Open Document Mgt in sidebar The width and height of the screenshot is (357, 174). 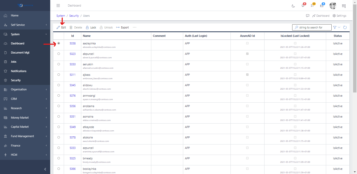[x=20, y=53]
